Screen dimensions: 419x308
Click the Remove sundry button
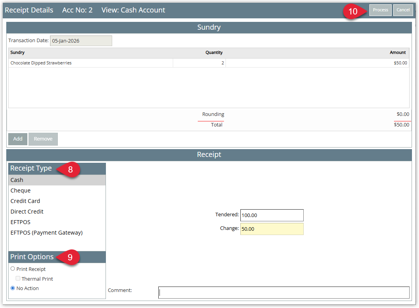pos(43,139)
